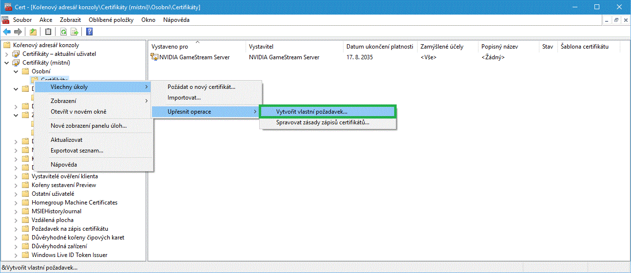Click the green Refresh toolbar icon
The width and height of the screenshot is (631, 273).
click(x=63, y=32)
